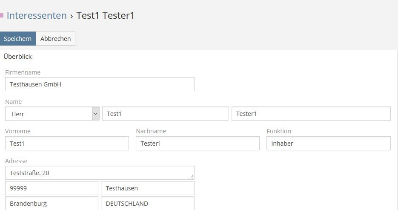Image resolution: width=398 pixels, height=210 pixels.
Task: Click the Test1 field in the Name row
Action: pyautogui.click(x=165, y=114)
